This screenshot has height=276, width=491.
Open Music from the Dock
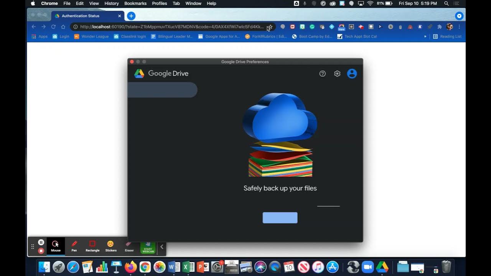pyautogui.click(x=318, y=267)
